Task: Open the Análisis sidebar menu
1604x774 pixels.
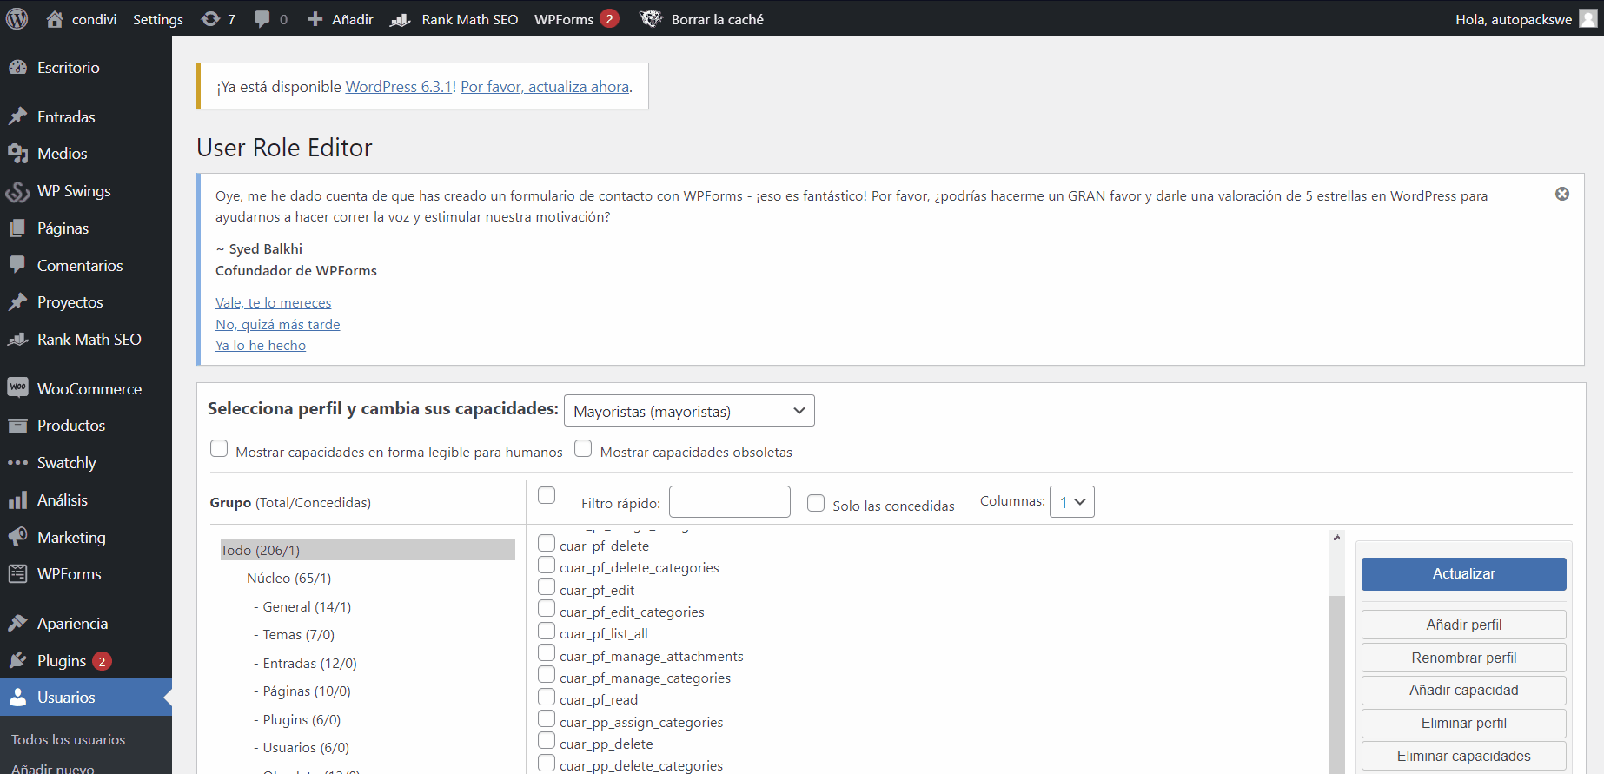Action: (62, 499)
